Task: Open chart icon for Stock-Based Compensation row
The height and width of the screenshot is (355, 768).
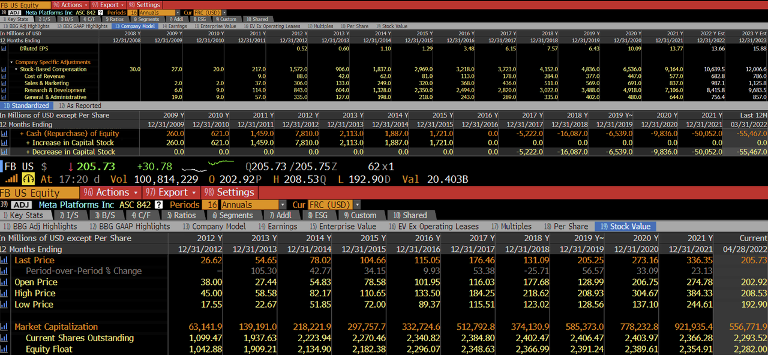Action: pos(4,70)
